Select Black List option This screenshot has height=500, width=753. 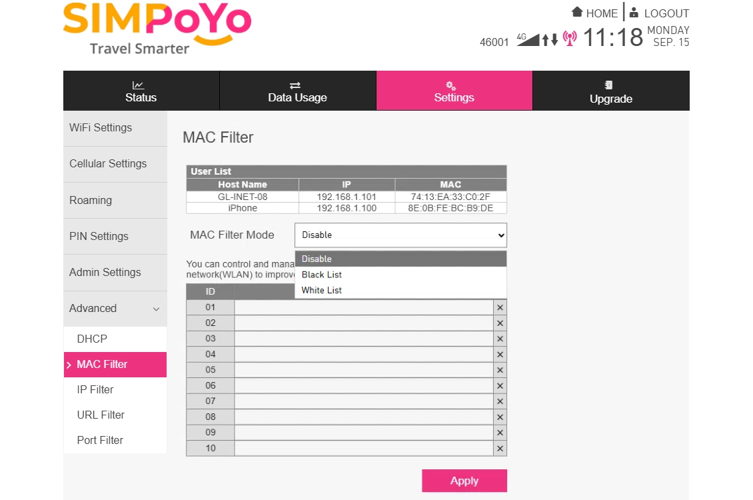[322, 275]
